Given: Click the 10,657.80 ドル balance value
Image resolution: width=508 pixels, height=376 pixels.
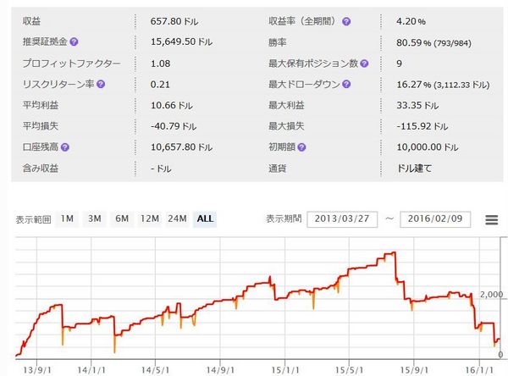Looking at the screenshot, I should (181, 147).
